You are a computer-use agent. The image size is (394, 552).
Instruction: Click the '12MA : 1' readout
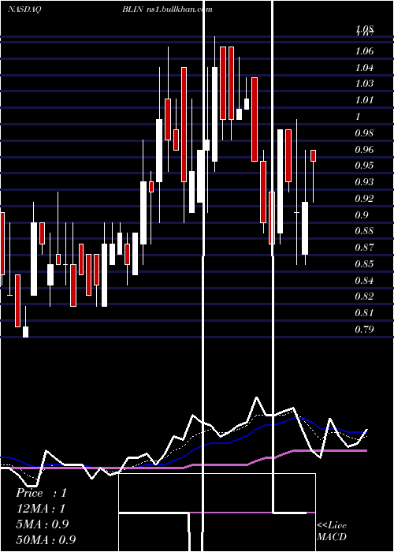(x=40, y=509)
